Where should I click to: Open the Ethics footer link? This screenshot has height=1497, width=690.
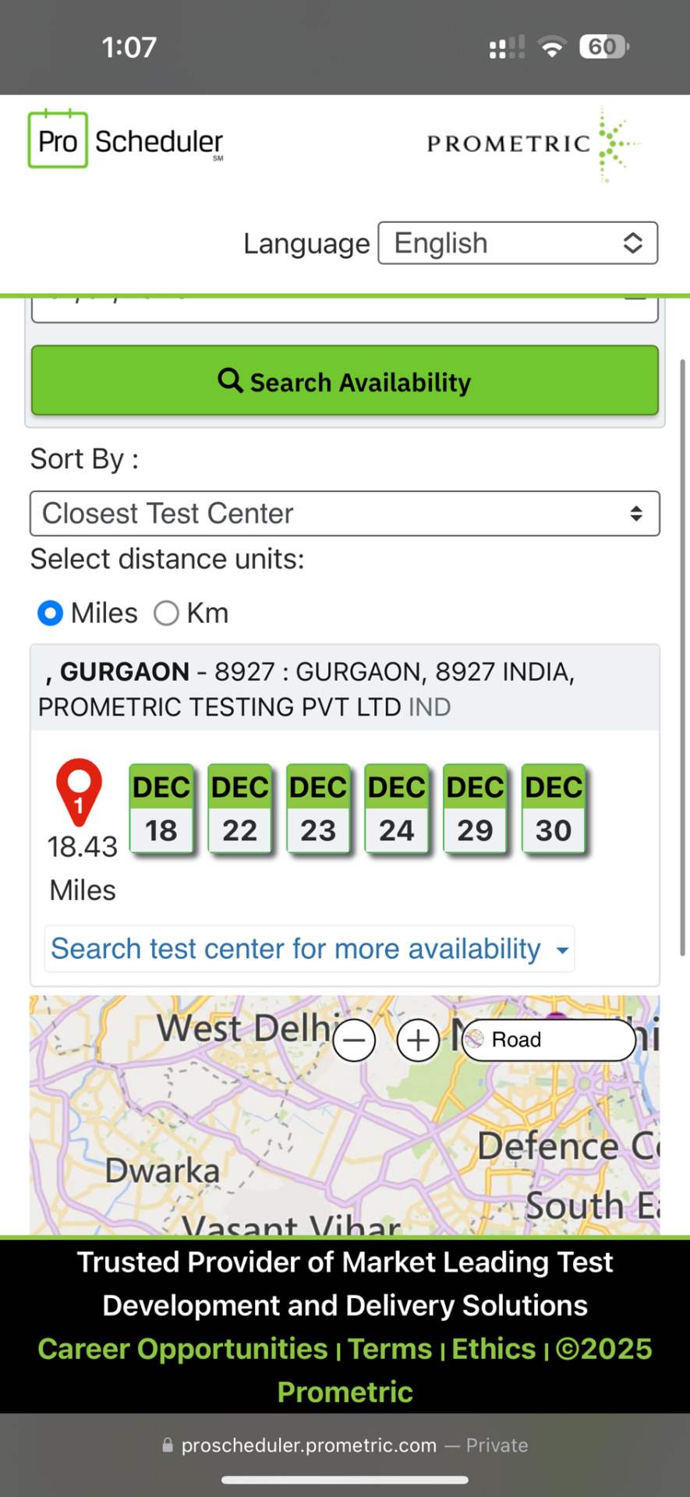coord(494,1349)
